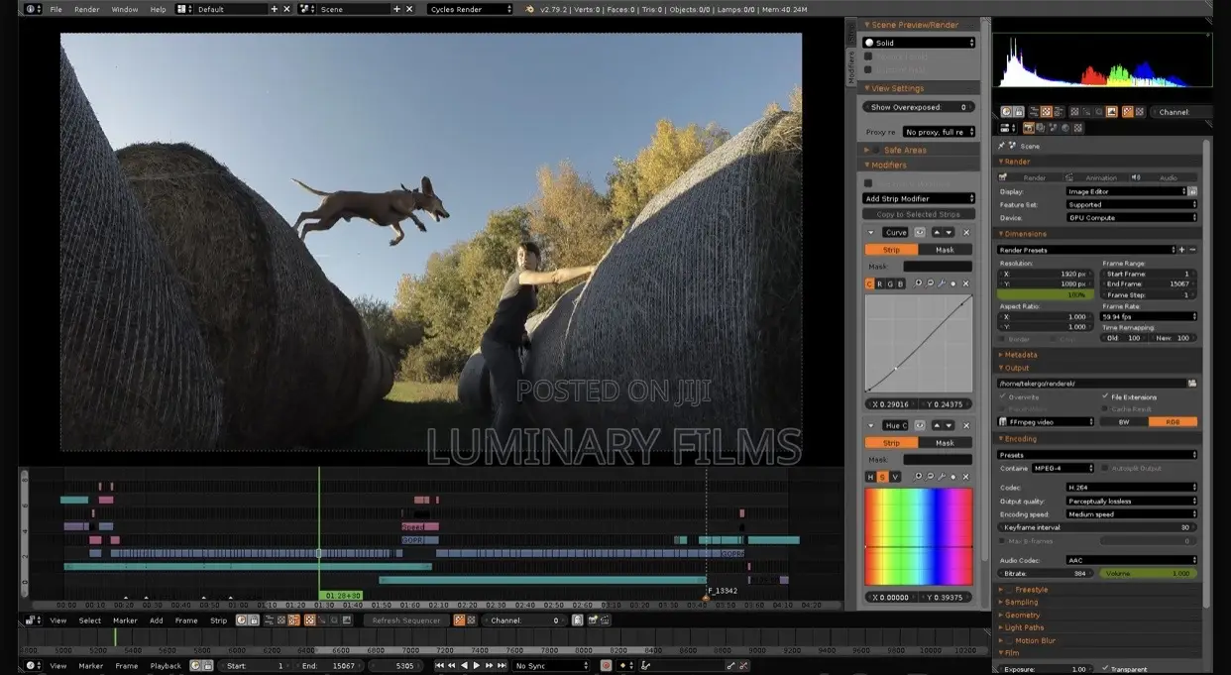Toggle the Overwrite checkbox
Viewport: 1231px width, 675px height.
pos(1003,396)
